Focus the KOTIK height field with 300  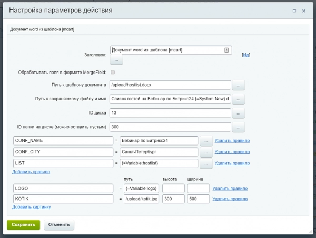tap(173, 199)
